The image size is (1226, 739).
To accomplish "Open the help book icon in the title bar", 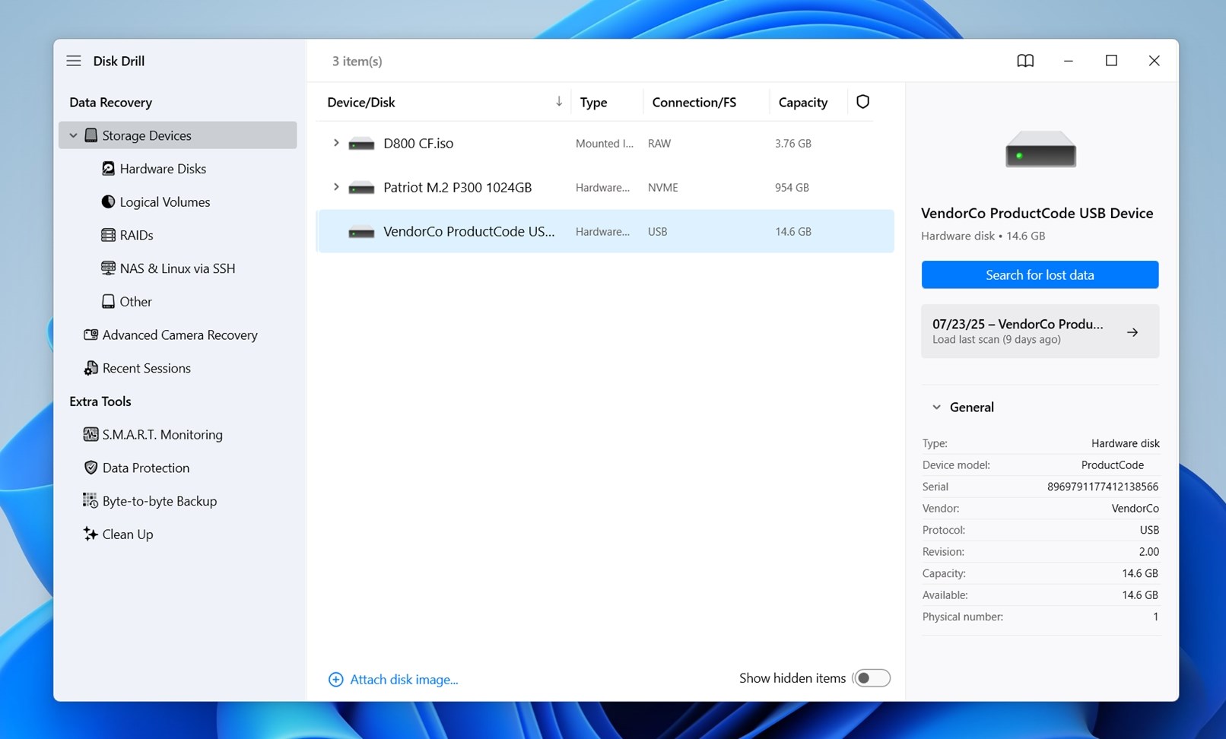I will (x=1025, y=61).
